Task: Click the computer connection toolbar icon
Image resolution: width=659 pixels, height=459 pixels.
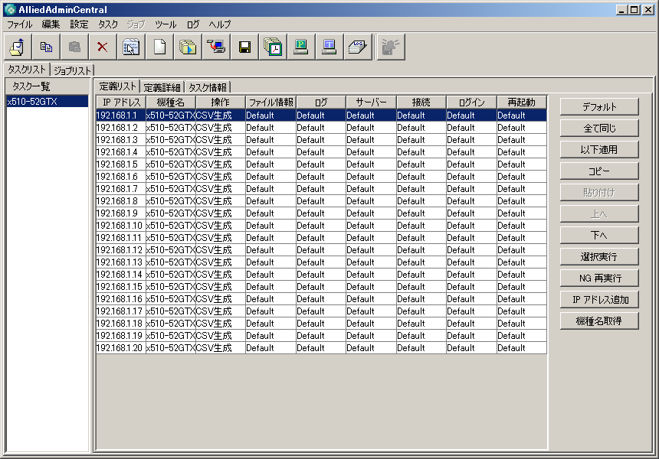Action: click(x=216, y=47)
